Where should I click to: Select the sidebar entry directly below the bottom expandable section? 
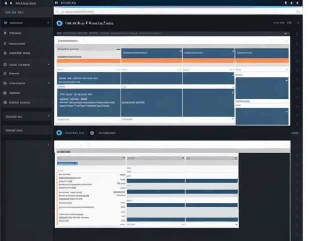point(15,130)
